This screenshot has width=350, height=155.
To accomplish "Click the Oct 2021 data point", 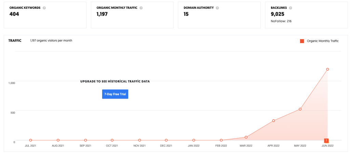I will pyautogui.click(x=112, y=140).
